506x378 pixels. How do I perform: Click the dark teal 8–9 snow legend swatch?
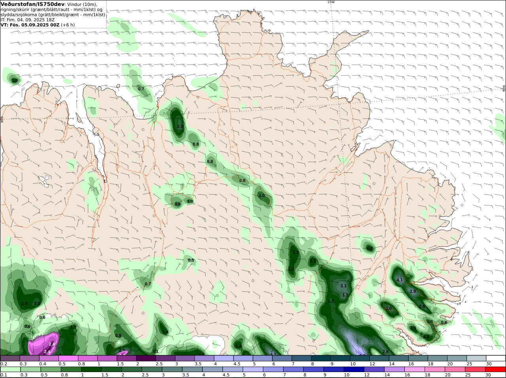321,358
